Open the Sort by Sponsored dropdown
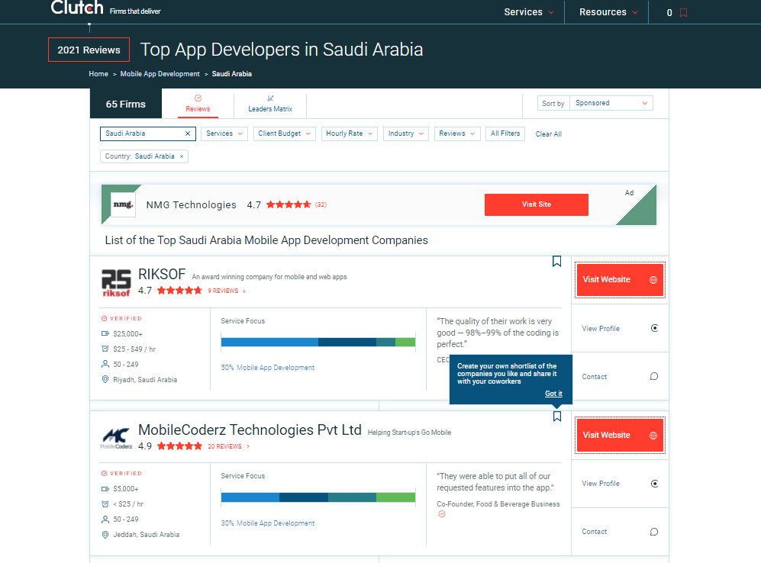This screenshot has width=761, height=563. (x=611, y=103)
